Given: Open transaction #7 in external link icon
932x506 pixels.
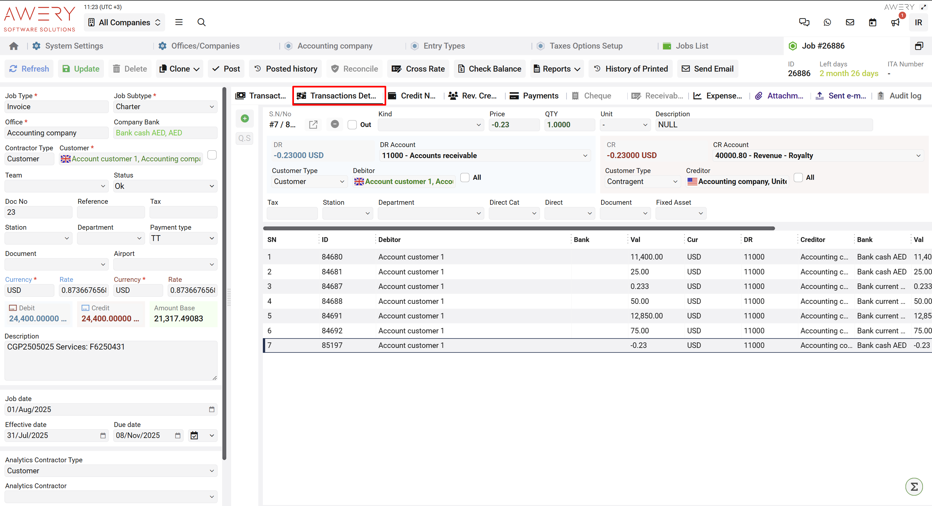Looking at the screenshot, I should tap(313, 124).
